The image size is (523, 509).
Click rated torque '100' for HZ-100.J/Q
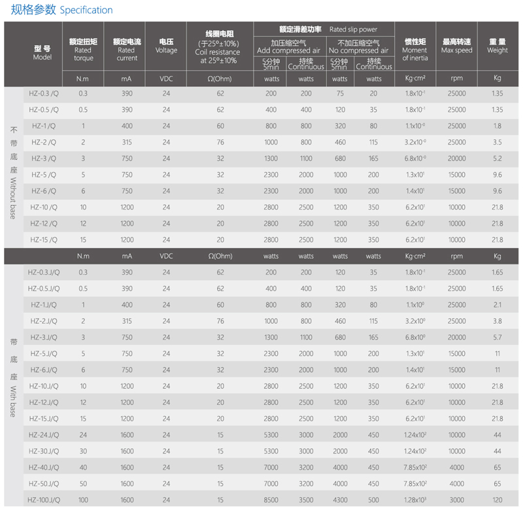[83, 500]
